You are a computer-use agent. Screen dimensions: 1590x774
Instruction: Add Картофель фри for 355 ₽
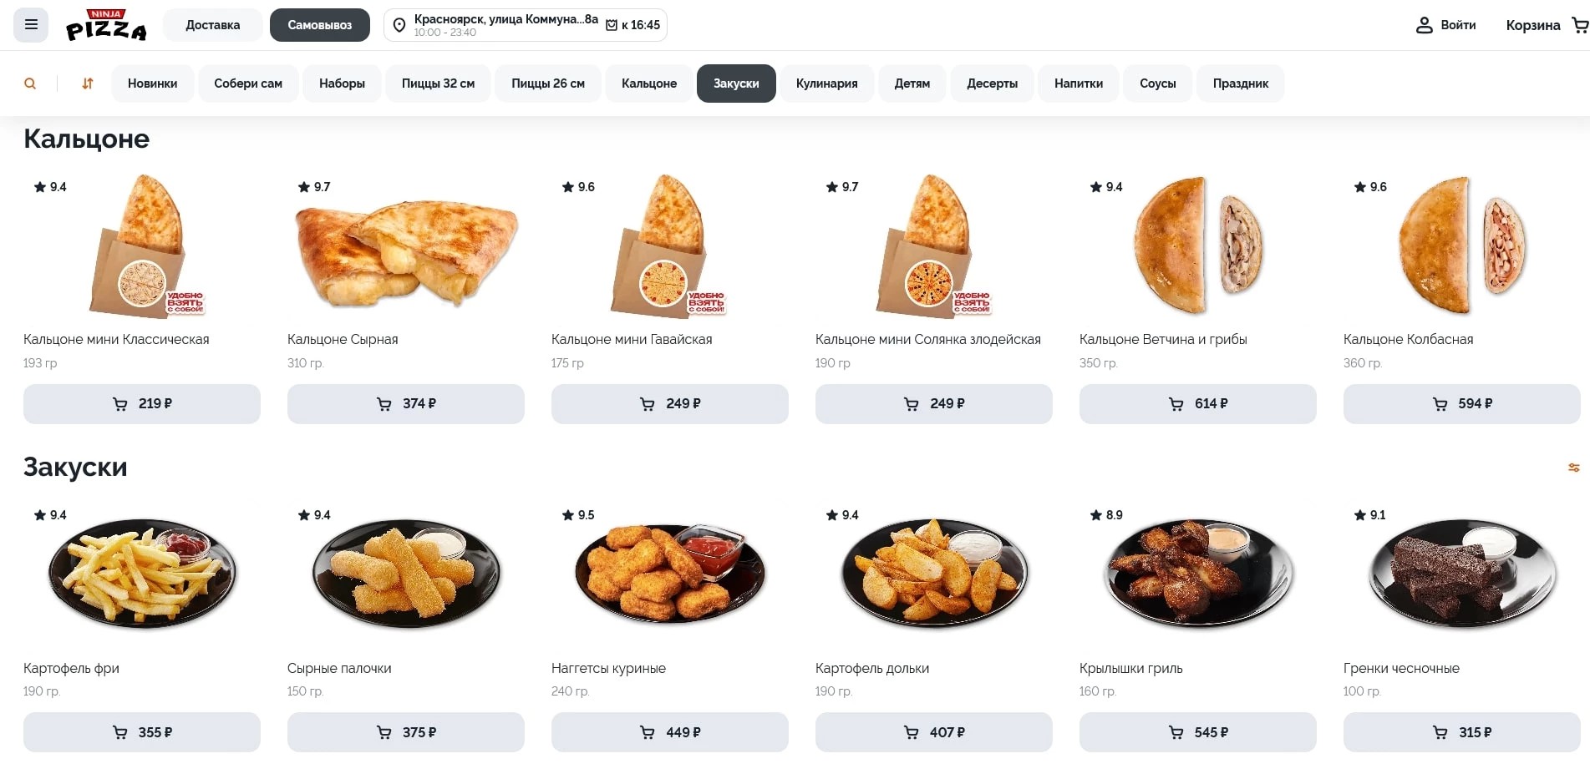(142, 732)
